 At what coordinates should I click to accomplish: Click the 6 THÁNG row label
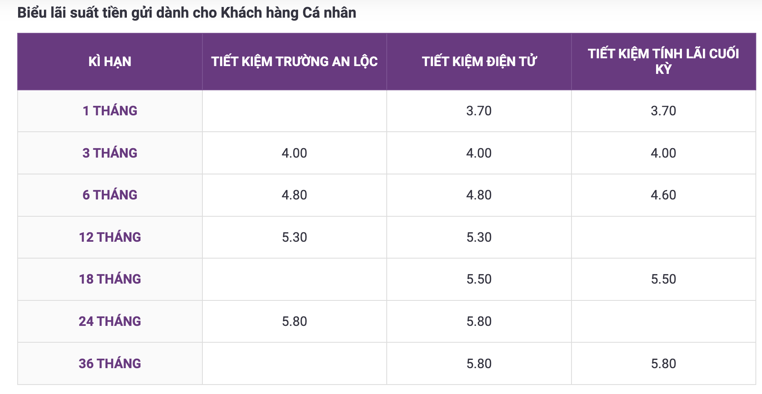(x=110, y=195)
